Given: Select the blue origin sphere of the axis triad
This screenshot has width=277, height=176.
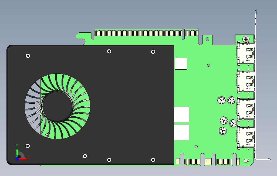Looking at the screenshot, I should coord(17,159).
